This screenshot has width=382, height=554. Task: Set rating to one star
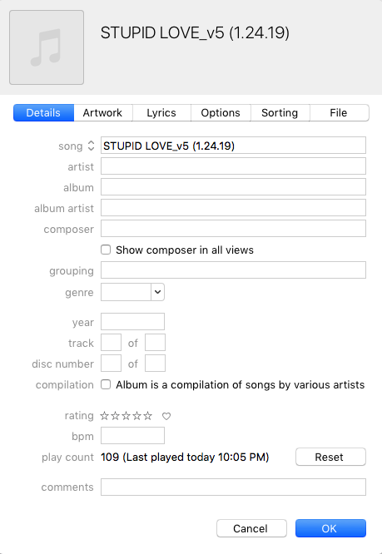(104, 416)
